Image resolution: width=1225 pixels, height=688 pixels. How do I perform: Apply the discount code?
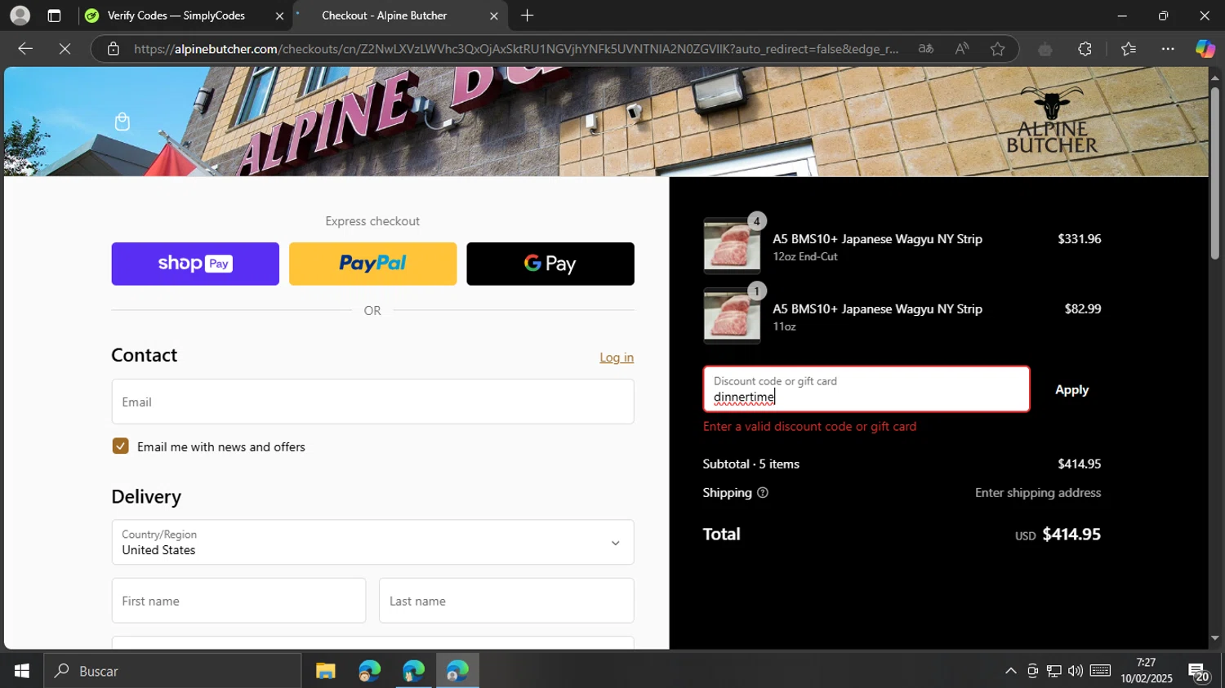click(1071, 390)
